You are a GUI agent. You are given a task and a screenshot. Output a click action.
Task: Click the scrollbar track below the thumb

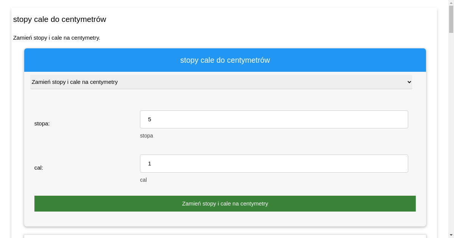pos(451,132)
